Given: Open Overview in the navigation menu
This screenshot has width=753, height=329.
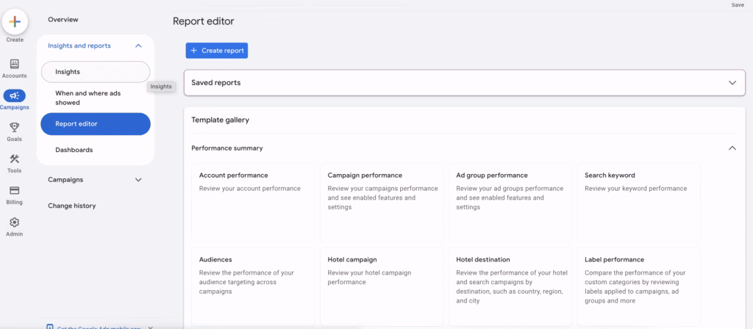Looking at the screenshot, I should pyautogui.click(x=63, y=19).
